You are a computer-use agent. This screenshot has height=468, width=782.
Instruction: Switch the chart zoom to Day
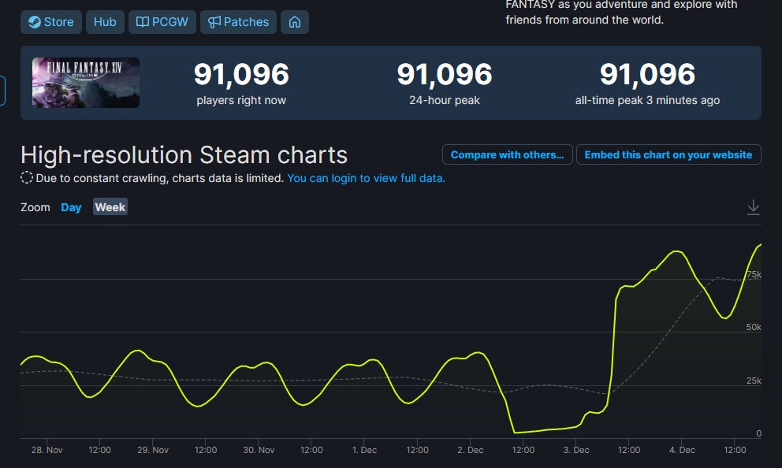(x=71, y=207)
